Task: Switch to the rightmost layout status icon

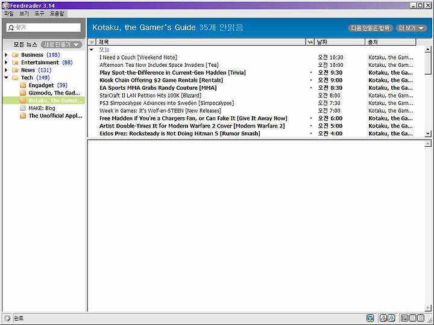Action: click(x=421, y=318)
